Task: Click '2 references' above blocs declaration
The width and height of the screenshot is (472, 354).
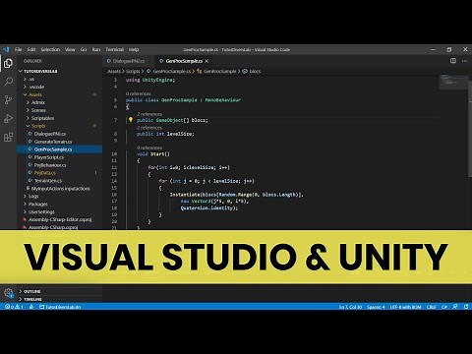Action: pos(149,114)
